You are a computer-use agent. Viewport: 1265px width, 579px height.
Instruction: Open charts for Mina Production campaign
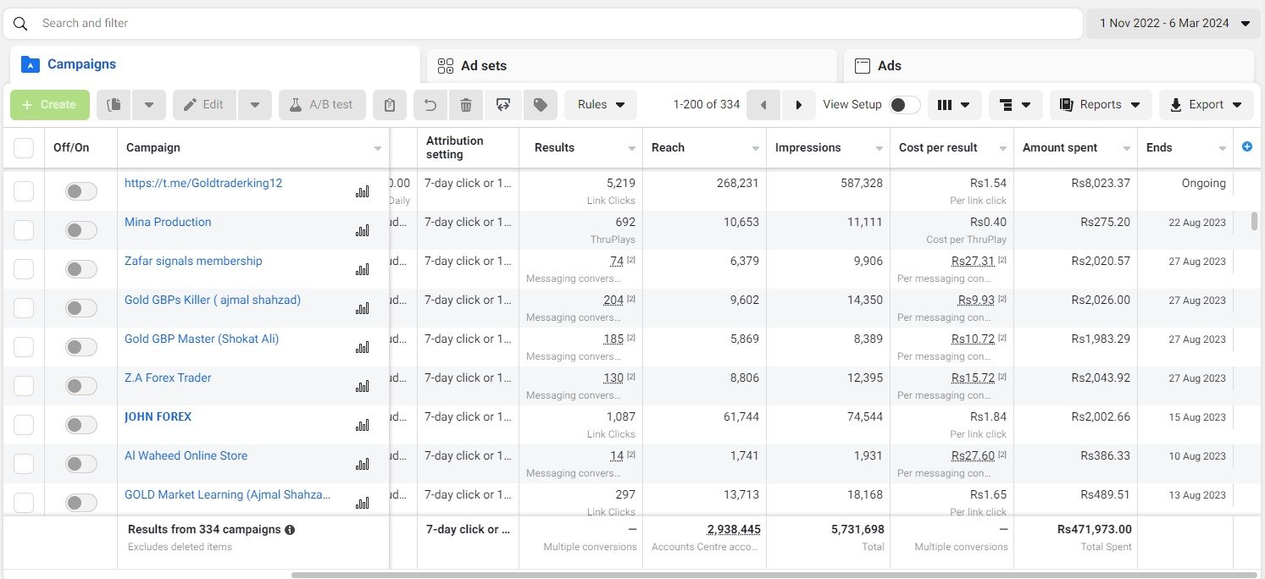(363, 230)
